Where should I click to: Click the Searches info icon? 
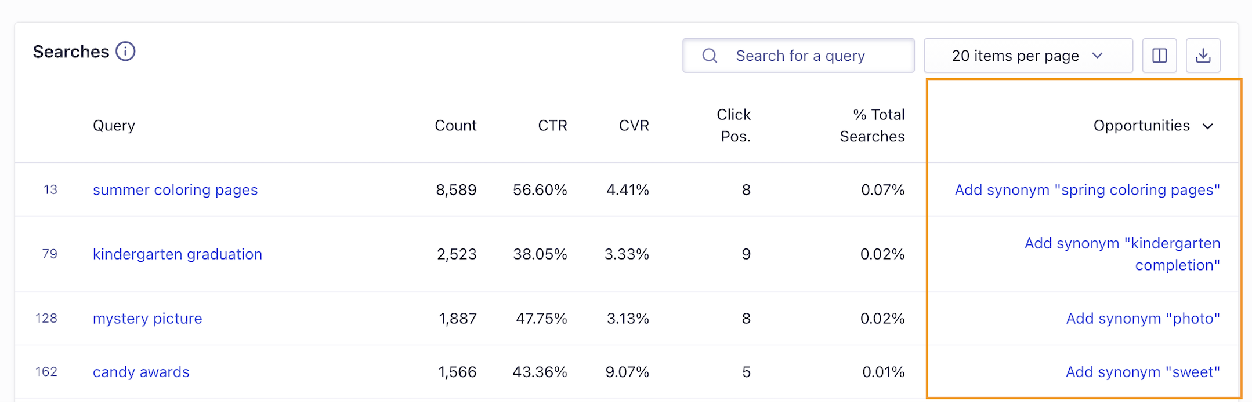125,52
